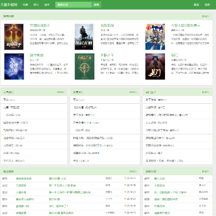The image size is (216, 216).
Task: Open the 宇宙职业选手 orange figure cover
Action: point(14,37)
